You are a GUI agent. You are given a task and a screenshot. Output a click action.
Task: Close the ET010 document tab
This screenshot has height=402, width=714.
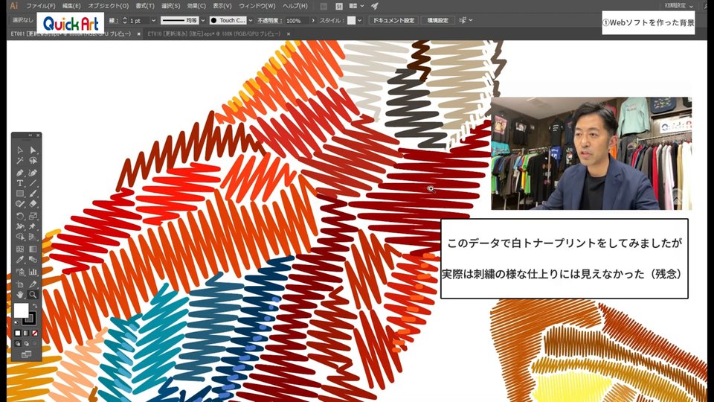point(289,33)
